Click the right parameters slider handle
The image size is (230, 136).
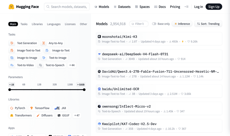pos(84,90)
